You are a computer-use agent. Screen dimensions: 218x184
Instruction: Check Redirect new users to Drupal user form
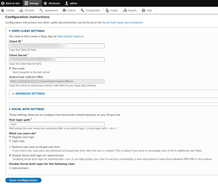(10, 147)
